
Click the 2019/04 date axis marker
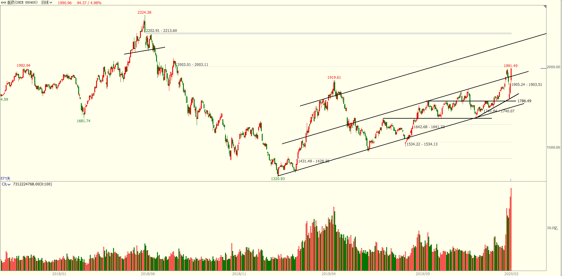[329, 274]
